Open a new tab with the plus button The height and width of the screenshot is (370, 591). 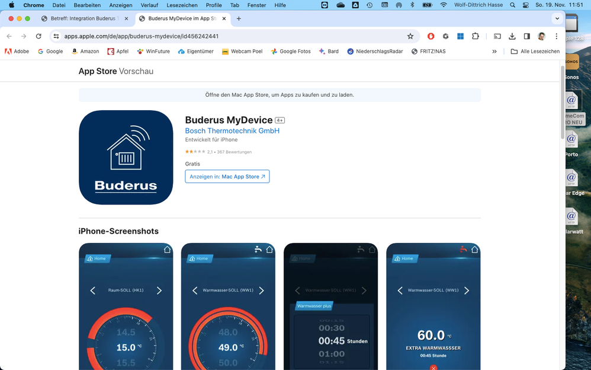(x=239, y=18)
